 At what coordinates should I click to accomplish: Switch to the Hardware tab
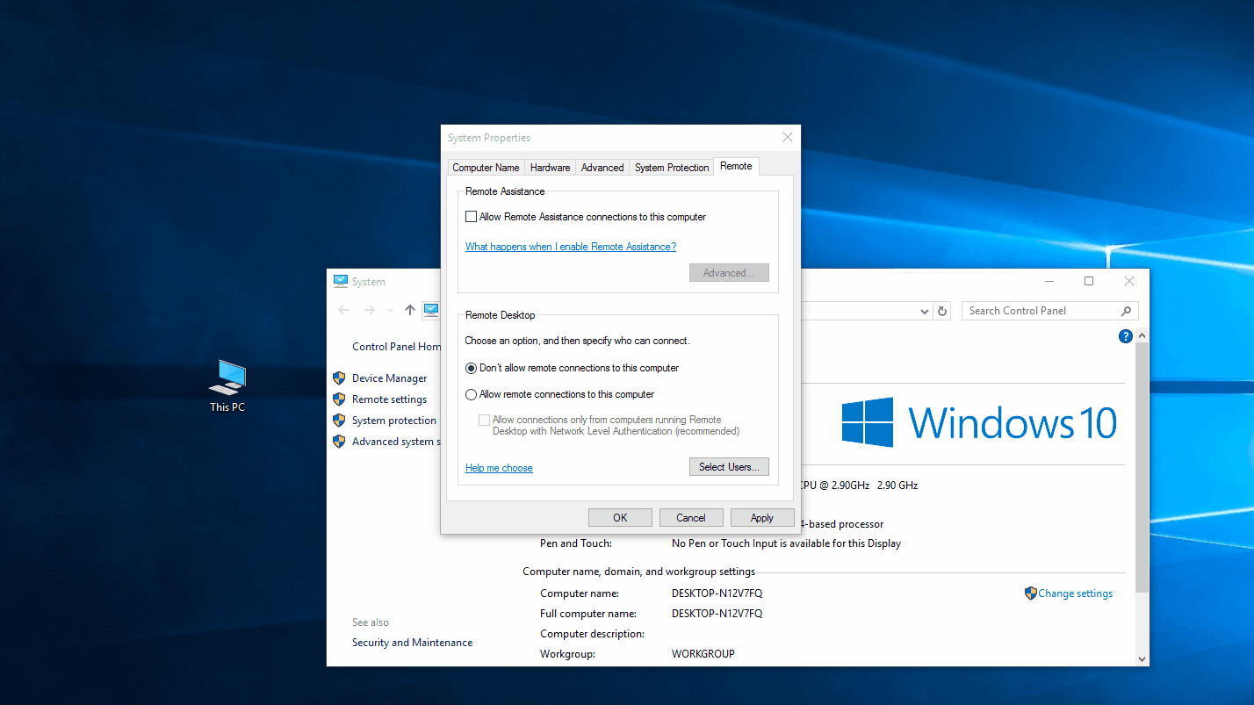tap(550, 168)
